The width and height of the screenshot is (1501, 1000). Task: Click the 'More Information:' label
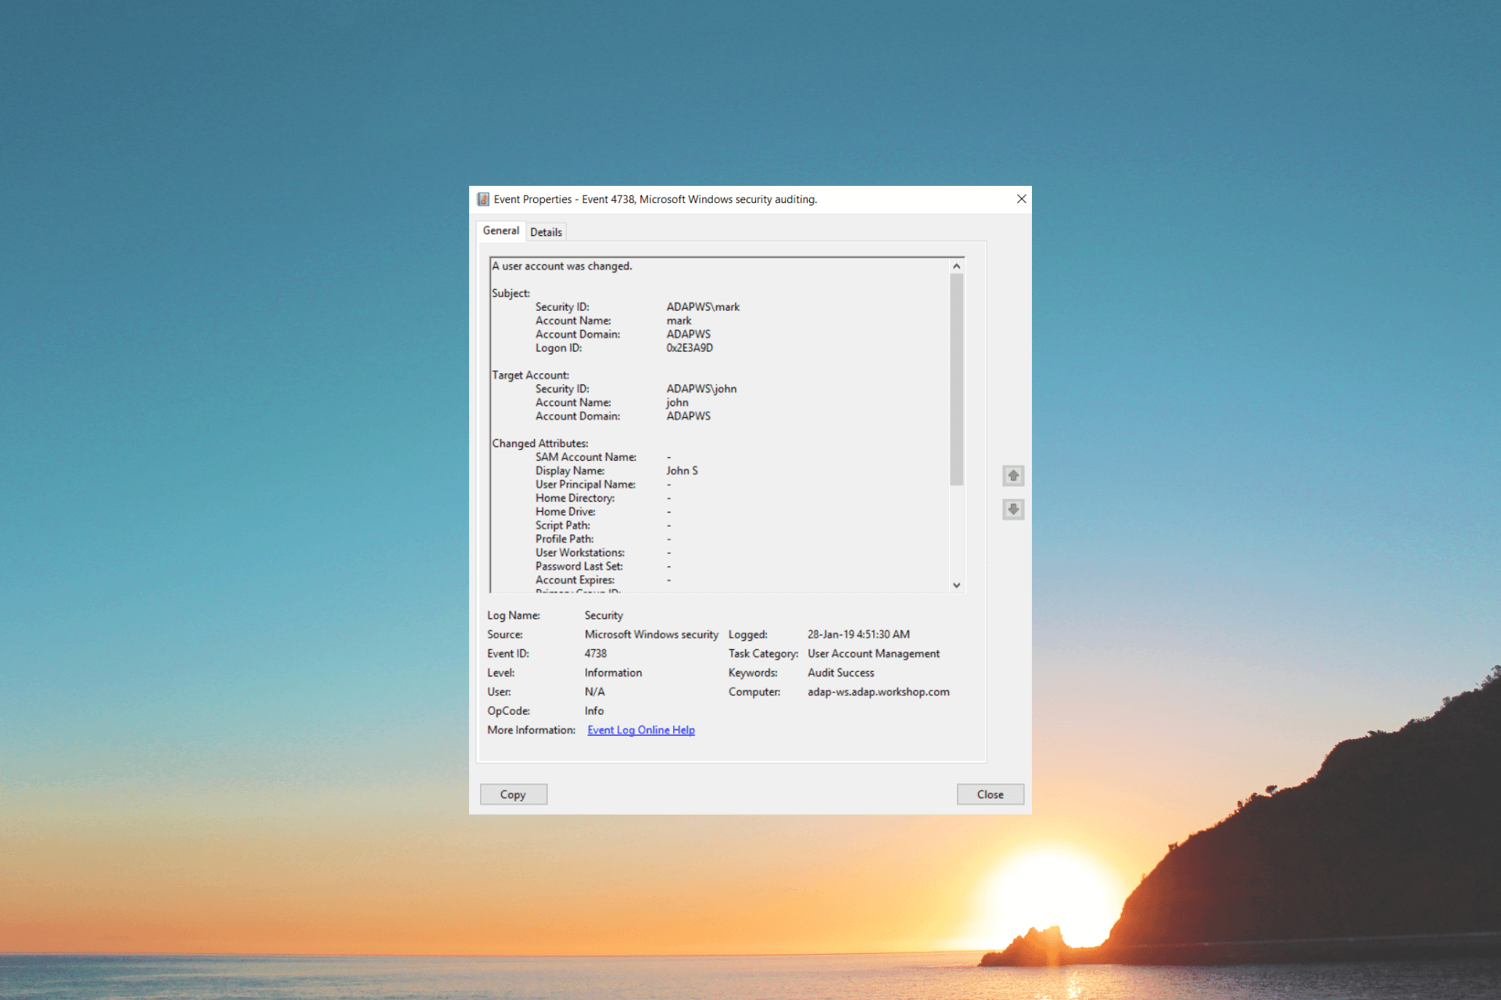[x=531, y=730]
